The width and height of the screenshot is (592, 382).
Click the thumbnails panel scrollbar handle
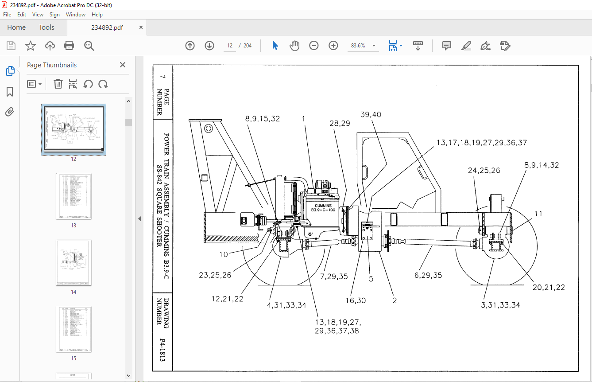point(129,122)
